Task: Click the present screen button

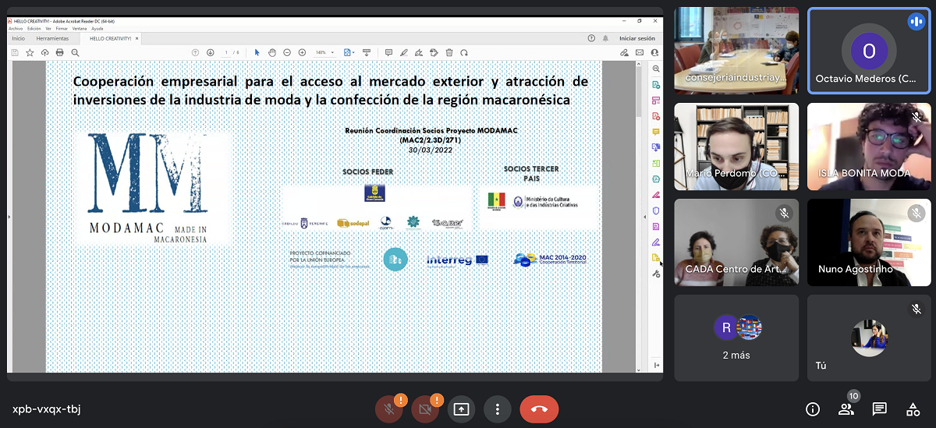Action: coord(461,409)
